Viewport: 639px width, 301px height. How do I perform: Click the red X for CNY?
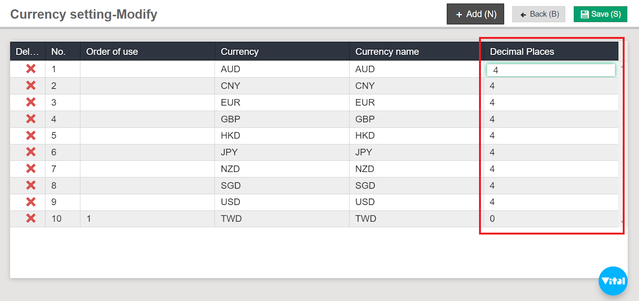pos(31,85)
